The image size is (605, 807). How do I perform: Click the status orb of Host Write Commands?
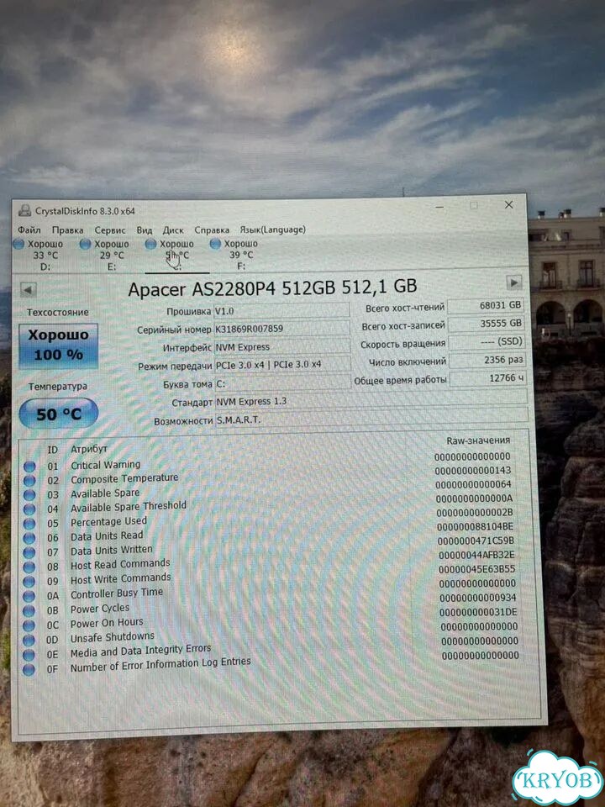coord(29,582)
